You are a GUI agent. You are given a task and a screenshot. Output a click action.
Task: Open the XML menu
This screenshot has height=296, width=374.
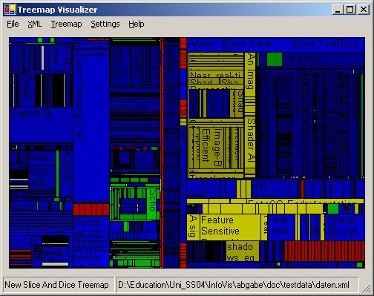tap(34, 24)
